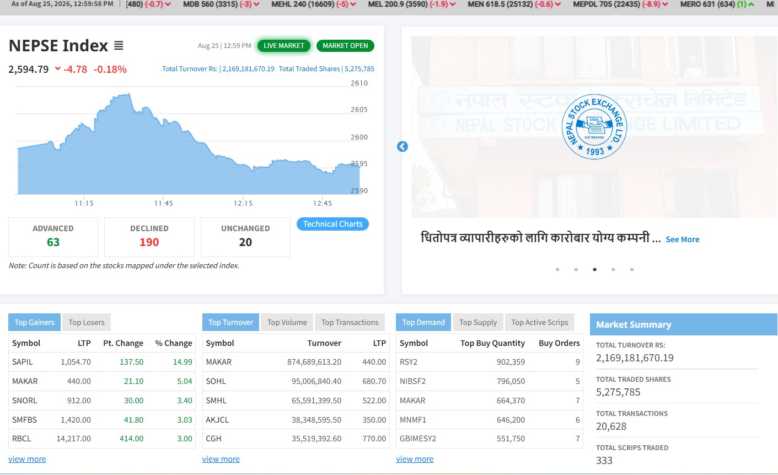The width and height of the screenshot is (778, 475).
Task: Click the Buy Orders column header
Action: click(x=559, y=343)
